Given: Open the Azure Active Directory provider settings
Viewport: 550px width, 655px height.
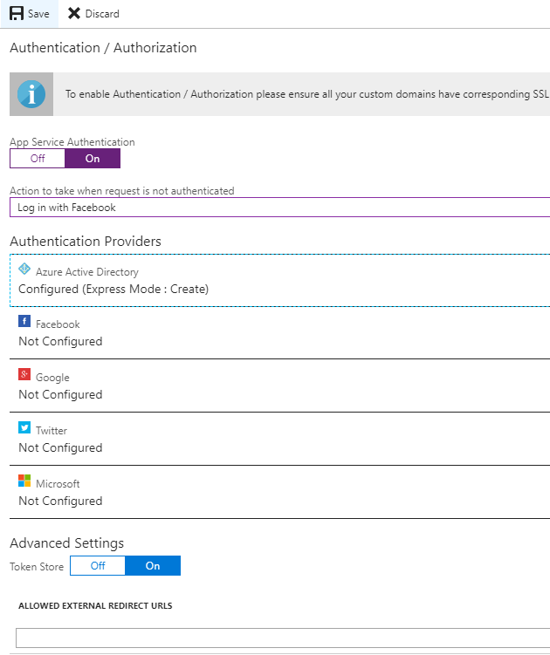Looking at the screenshot, I should (x=280, y=280).
